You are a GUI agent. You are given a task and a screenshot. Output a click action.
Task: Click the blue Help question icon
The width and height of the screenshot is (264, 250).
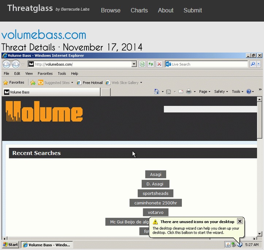click(249, 92)
